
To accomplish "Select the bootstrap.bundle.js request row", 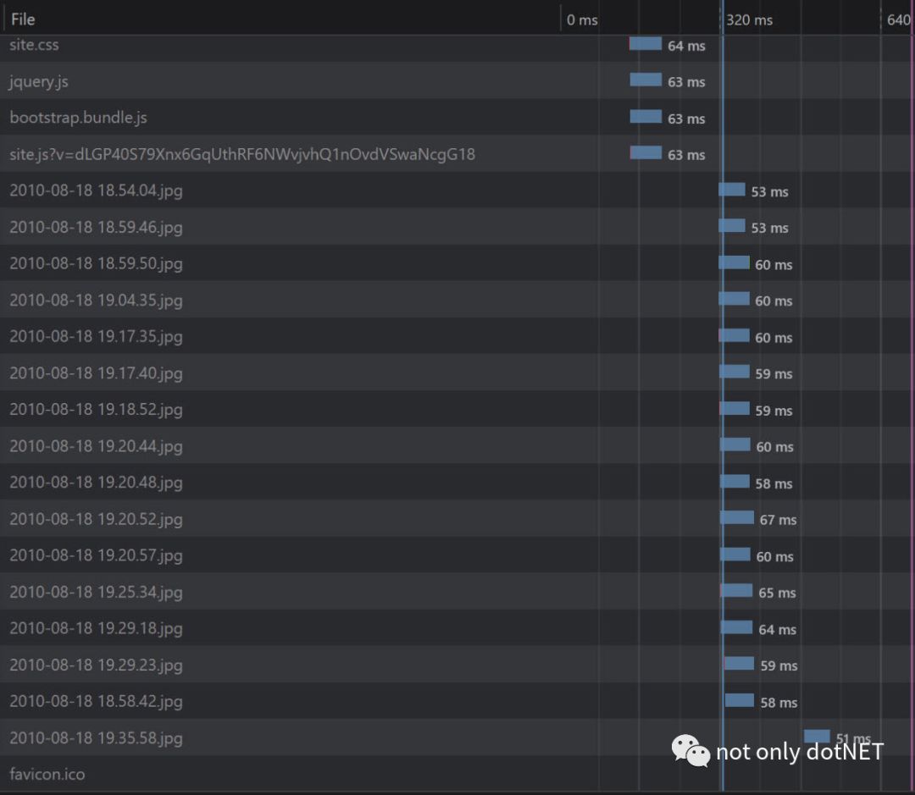I will click(457, 117).
